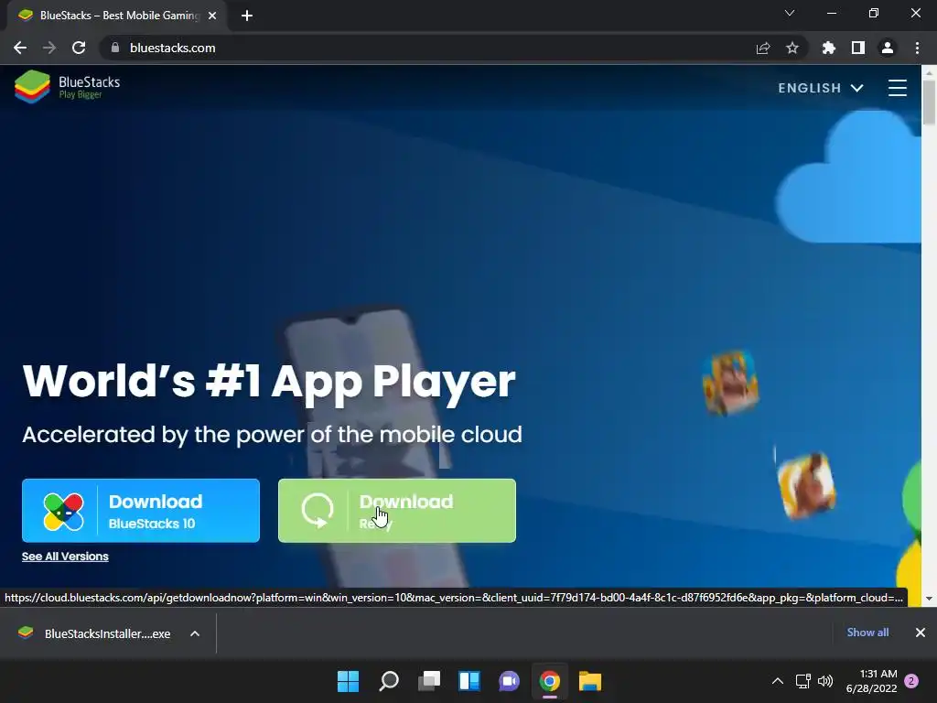Open File Explorer from the taskbar
The height and width of the screenshot is (703, 937).
[590, 681]
